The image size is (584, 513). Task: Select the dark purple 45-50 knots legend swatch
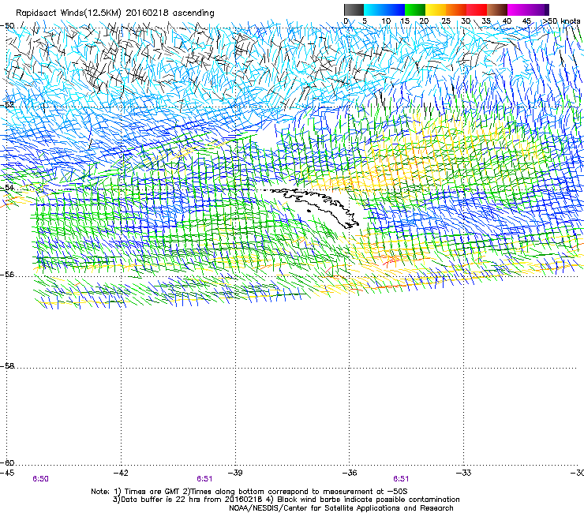click(x=538, y=9)
